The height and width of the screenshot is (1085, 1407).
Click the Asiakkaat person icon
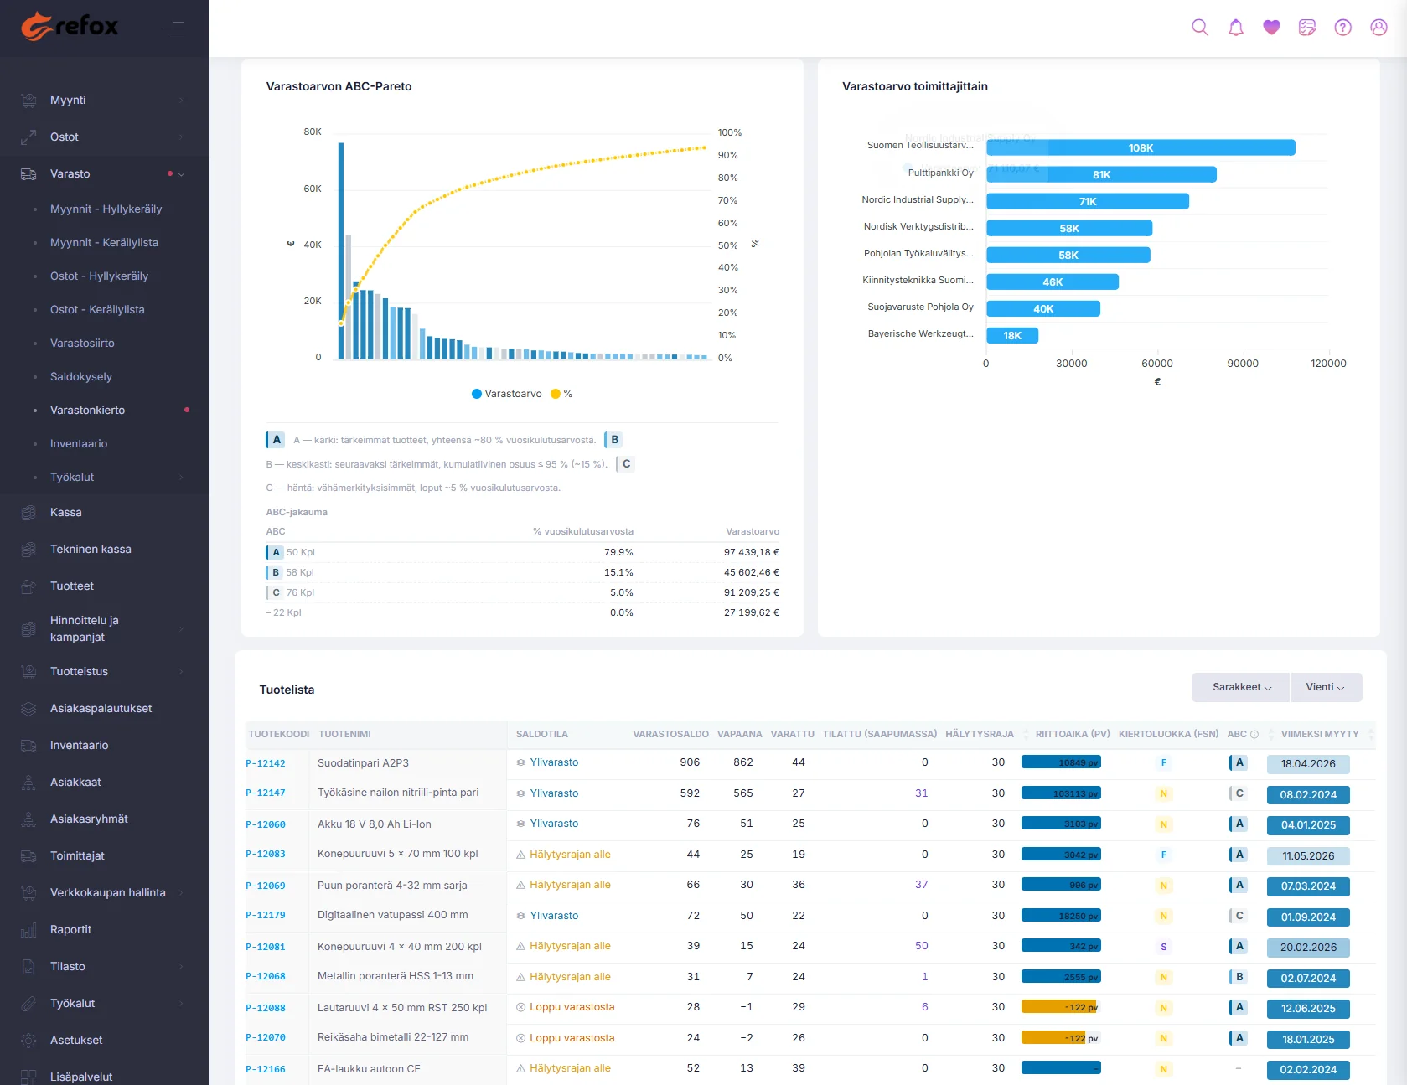coord(28,783)
